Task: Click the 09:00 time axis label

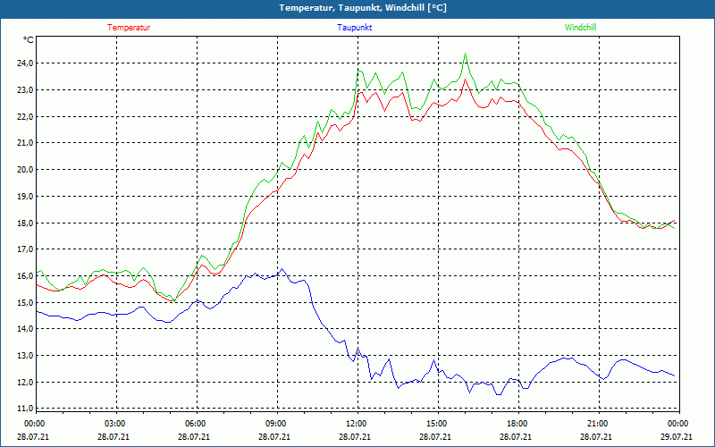Action: (278, 424)
